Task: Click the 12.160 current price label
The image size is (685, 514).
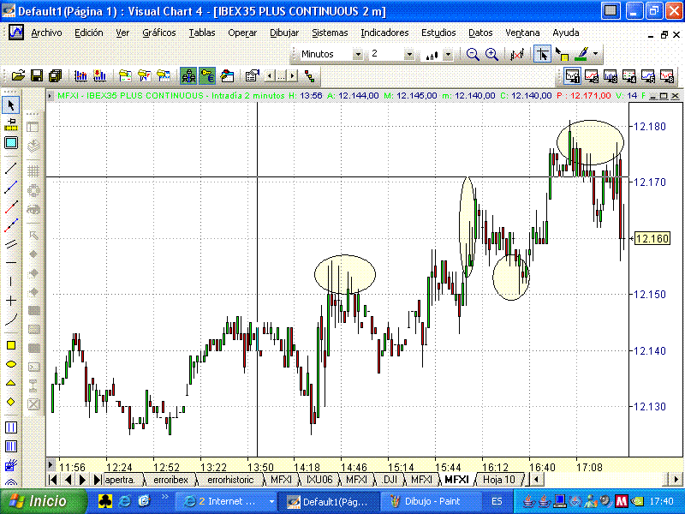Action: pyautogui.click(x=652, y=239)
